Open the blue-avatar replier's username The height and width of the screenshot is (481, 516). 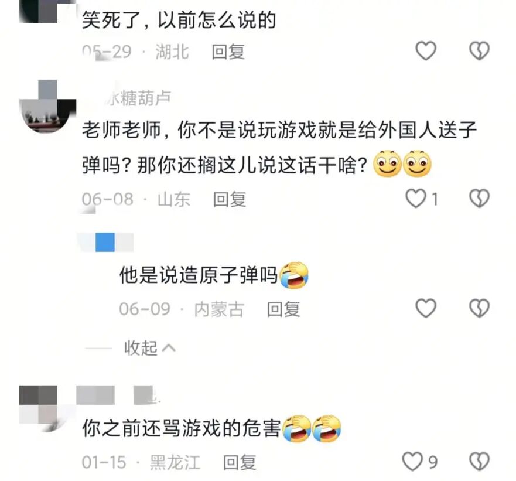click(x=105, y=243)
